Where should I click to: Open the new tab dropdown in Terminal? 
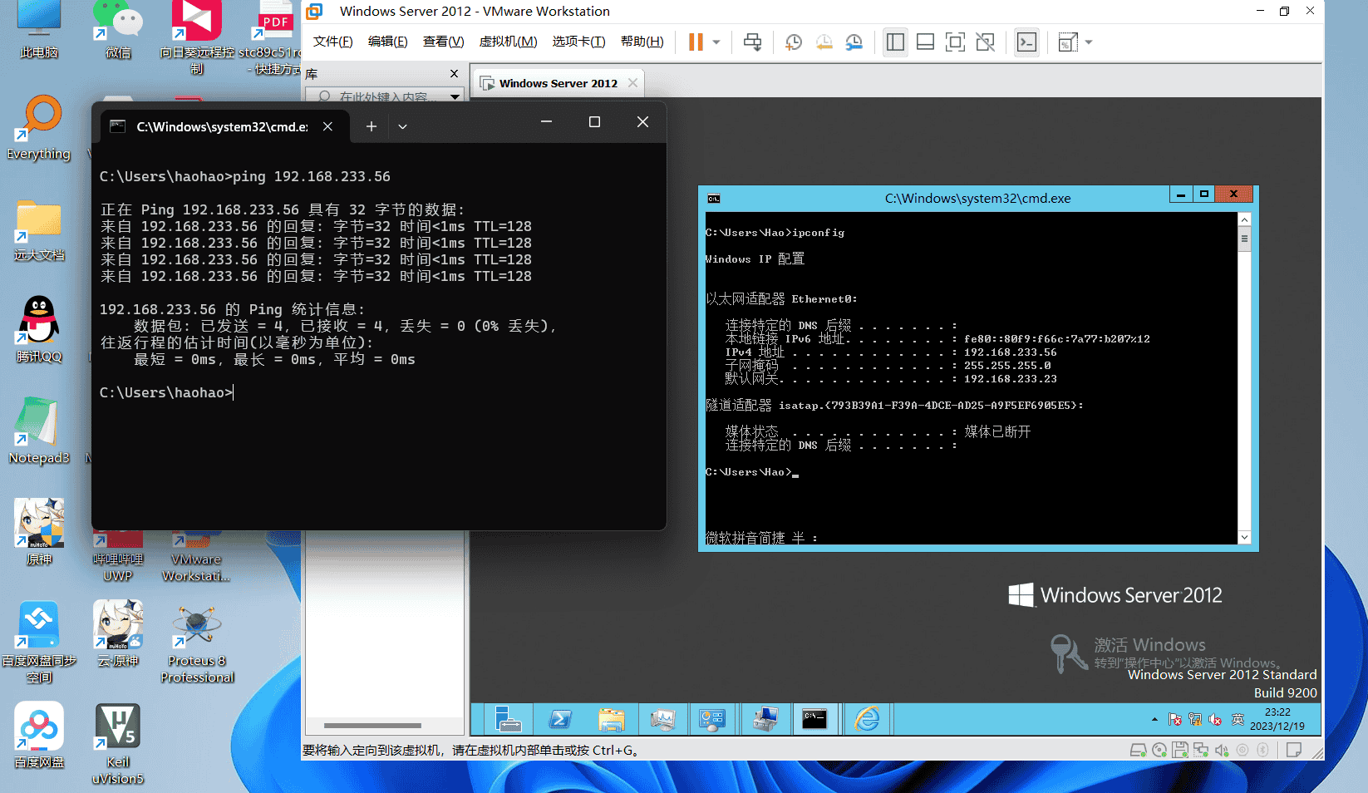(402, 126)
